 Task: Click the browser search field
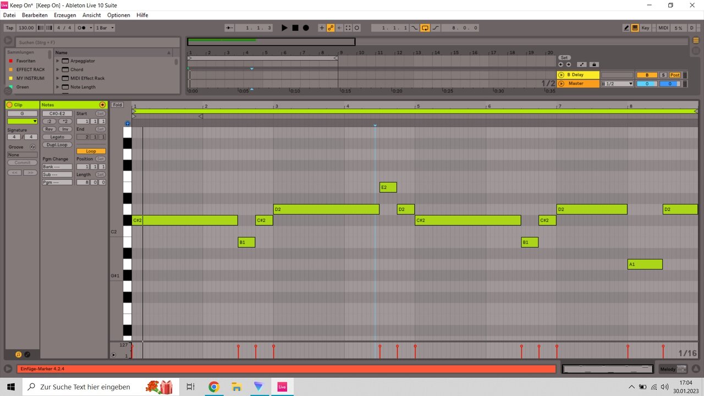point(97,42)
